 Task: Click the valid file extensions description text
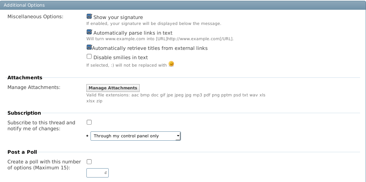point(176,98)
